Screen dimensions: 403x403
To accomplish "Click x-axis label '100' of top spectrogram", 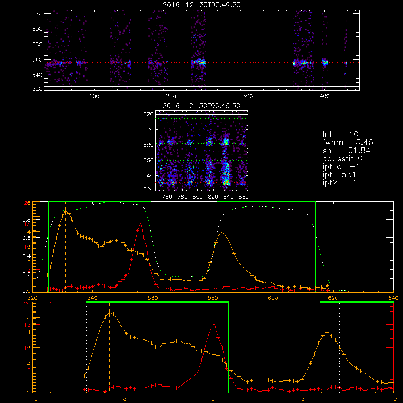I will tap(94, 96).
